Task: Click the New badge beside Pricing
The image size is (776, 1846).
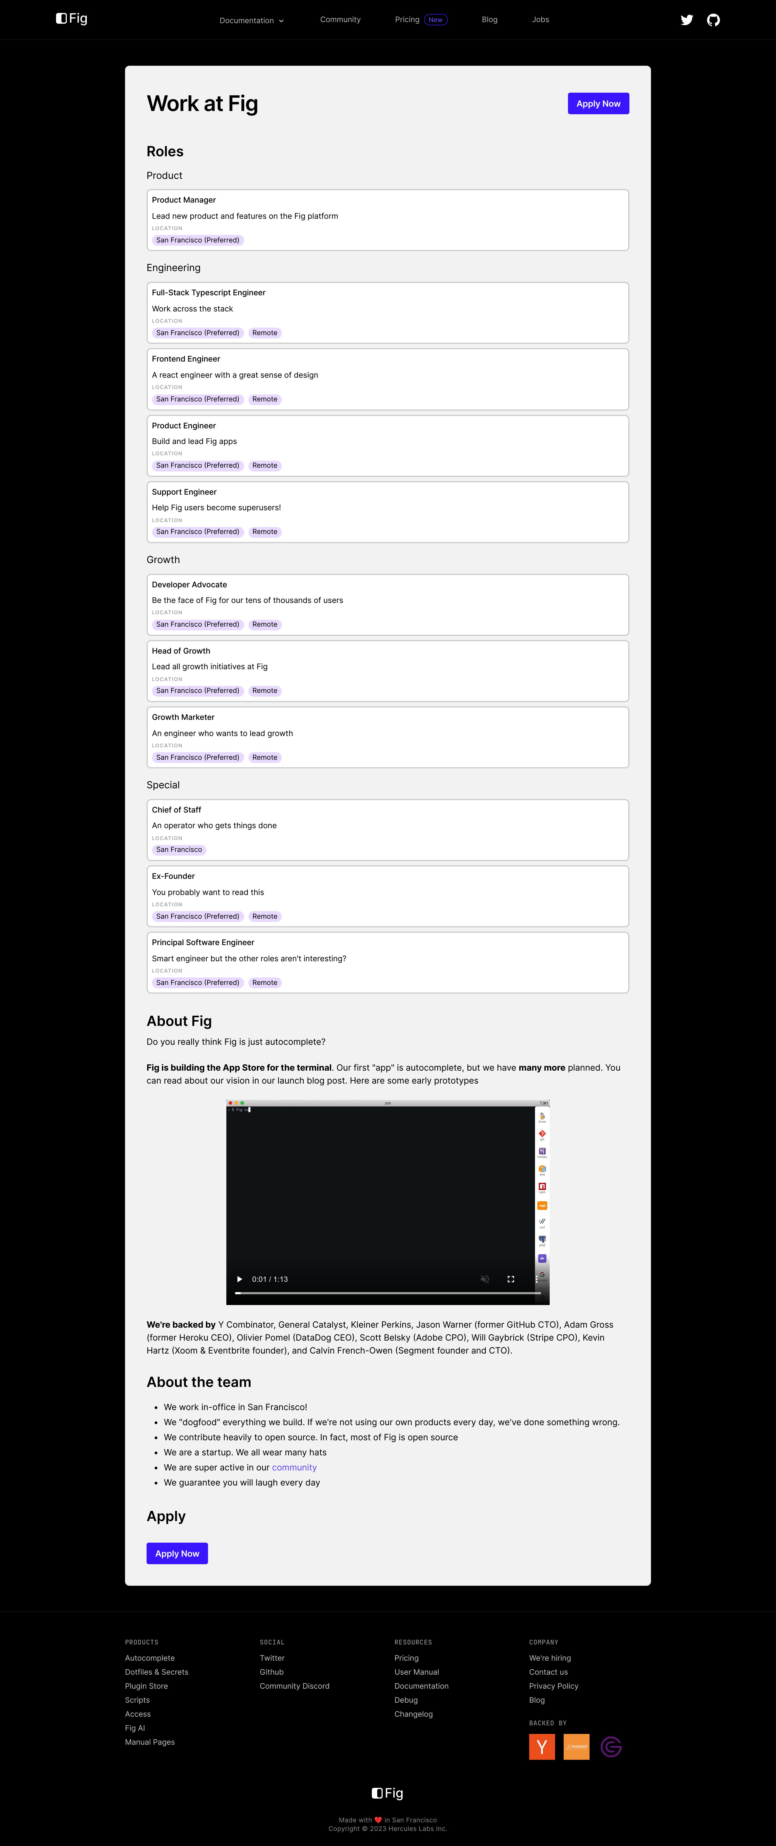Action: (436, 20)
